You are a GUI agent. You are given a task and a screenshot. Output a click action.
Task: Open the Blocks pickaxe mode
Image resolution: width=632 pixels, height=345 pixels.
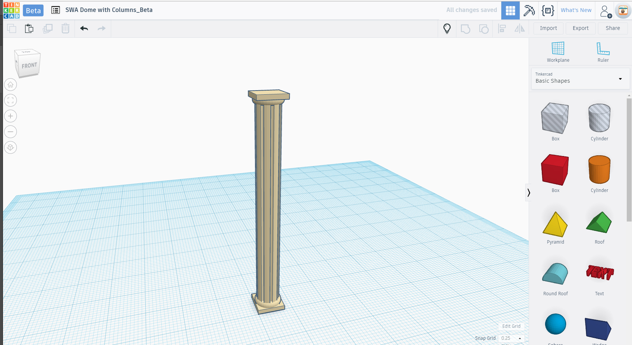[529, 10]
